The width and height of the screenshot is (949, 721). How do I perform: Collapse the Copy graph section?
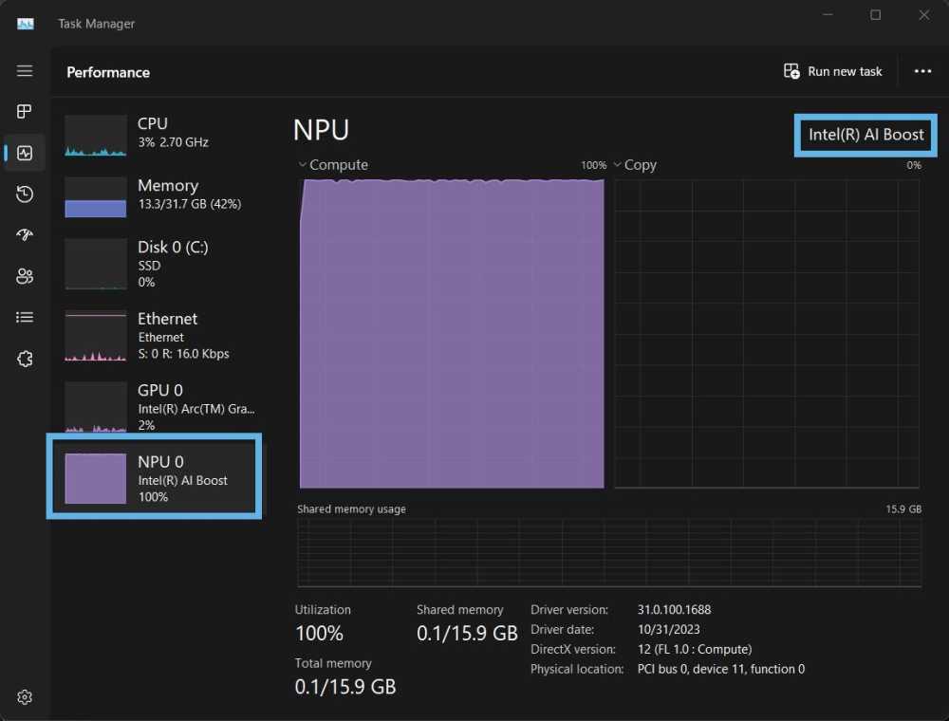coord(618,164)
